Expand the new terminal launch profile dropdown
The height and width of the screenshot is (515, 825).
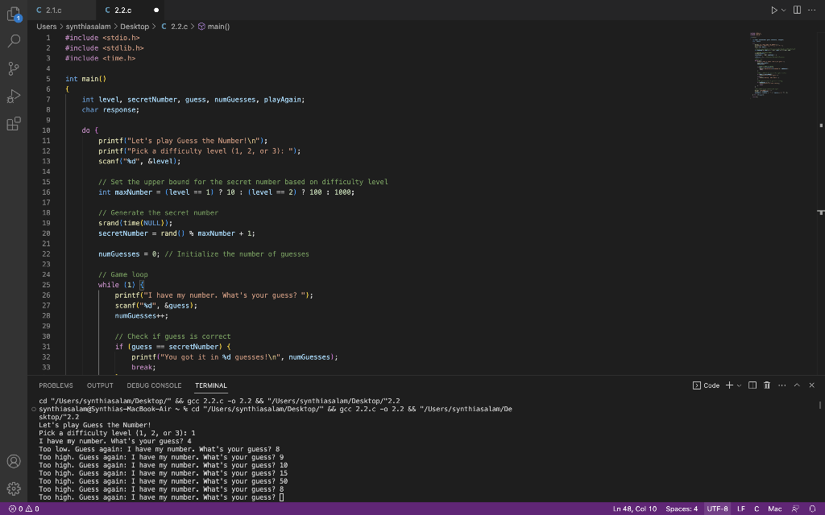739,385
